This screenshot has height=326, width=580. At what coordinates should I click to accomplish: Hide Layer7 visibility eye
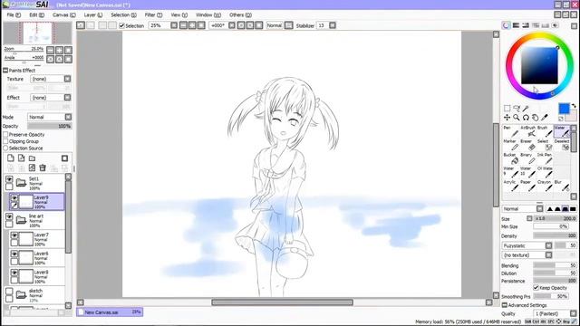(14, 235)
